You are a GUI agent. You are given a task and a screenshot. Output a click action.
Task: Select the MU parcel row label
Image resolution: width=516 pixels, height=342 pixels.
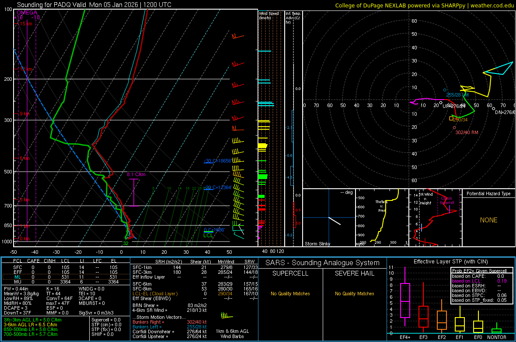pos(17,282)
